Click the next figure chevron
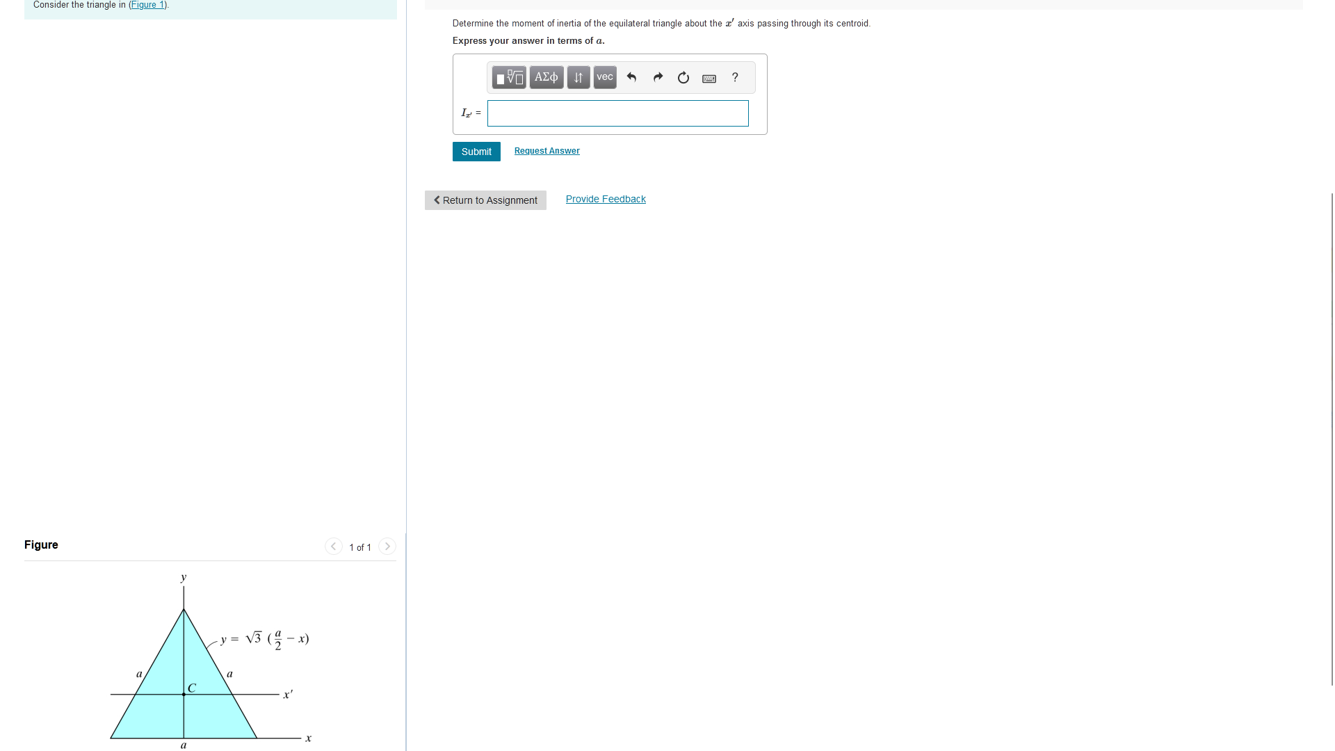This screenshot has height=751, width=1335. 387,547
